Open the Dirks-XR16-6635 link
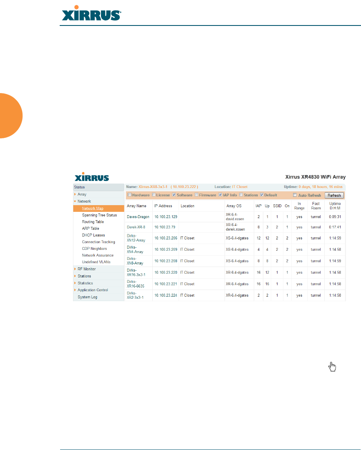The image size is (361, 450). point(135,284)
